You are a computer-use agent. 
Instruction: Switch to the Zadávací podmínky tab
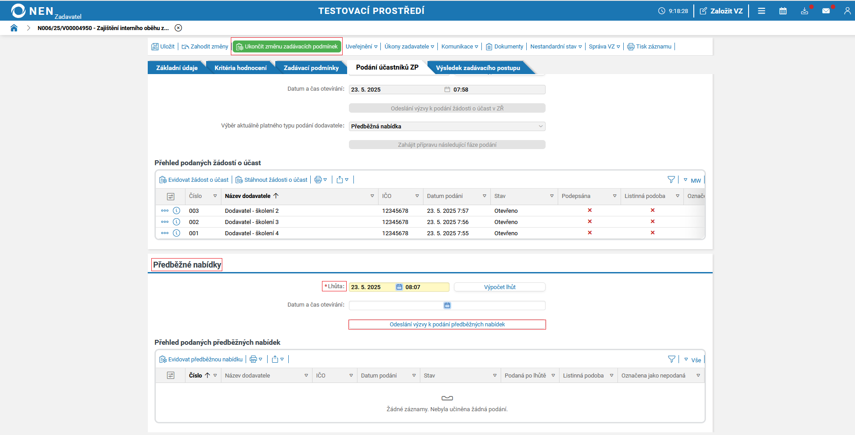[x=311, y=68]
